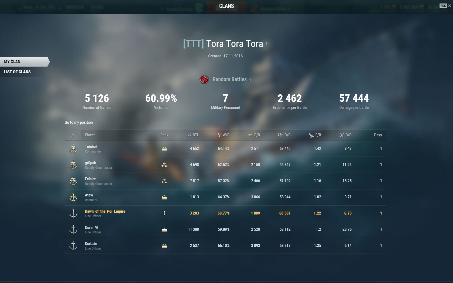Click Kurbain's rank insignia icon

(x=164, y=246)
